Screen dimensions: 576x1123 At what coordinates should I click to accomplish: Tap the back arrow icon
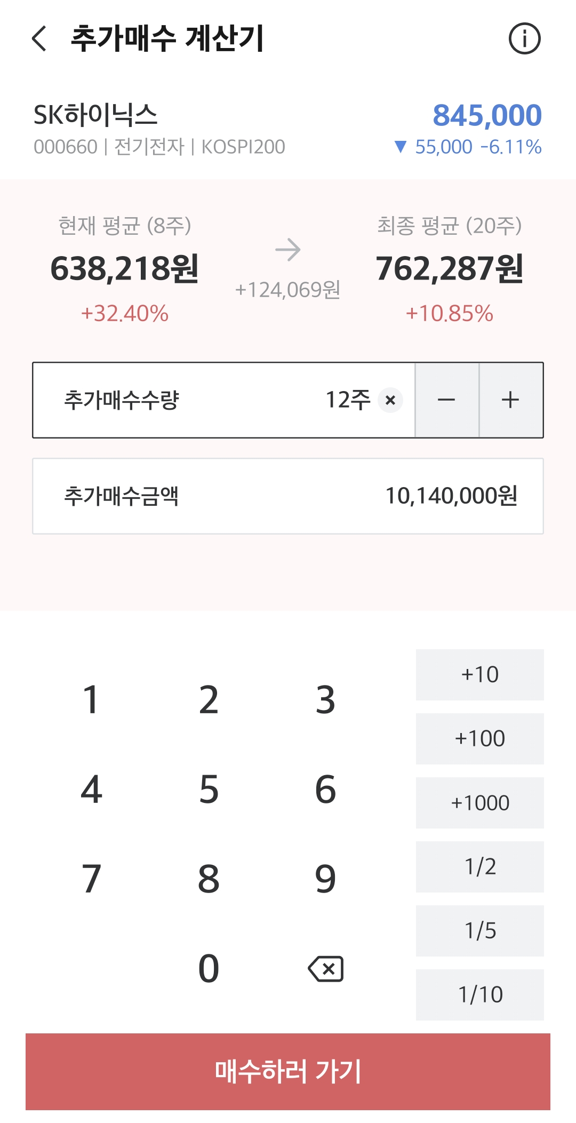click(39, 38)
